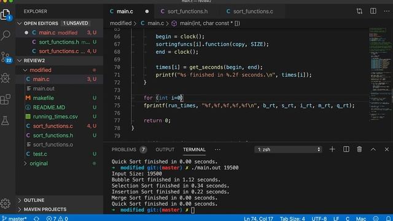Open editor More Actions ellipsis menu
Screen dimensions: 393x221
[387, 11]
